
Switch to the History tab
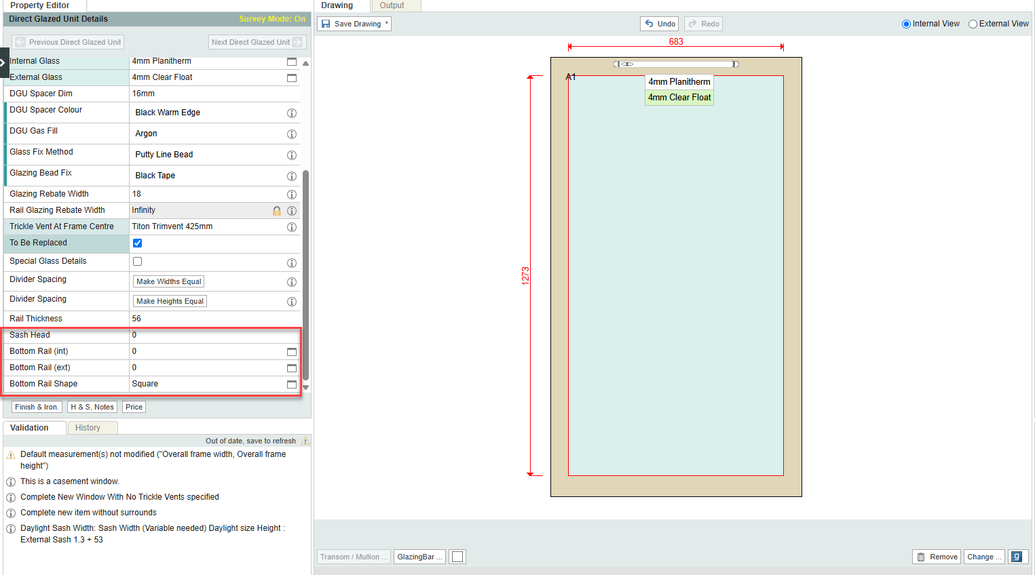[x=88, y=428]
